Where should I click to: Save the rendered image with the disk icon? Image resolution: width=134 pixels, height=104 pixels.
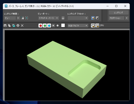point(5,25)
